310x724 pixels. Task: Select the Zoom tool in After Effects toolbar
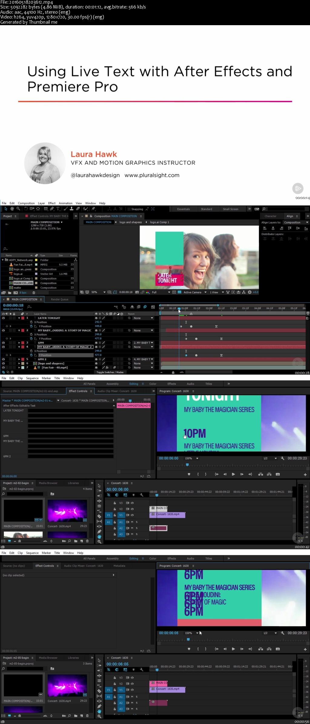coord(18,209)
